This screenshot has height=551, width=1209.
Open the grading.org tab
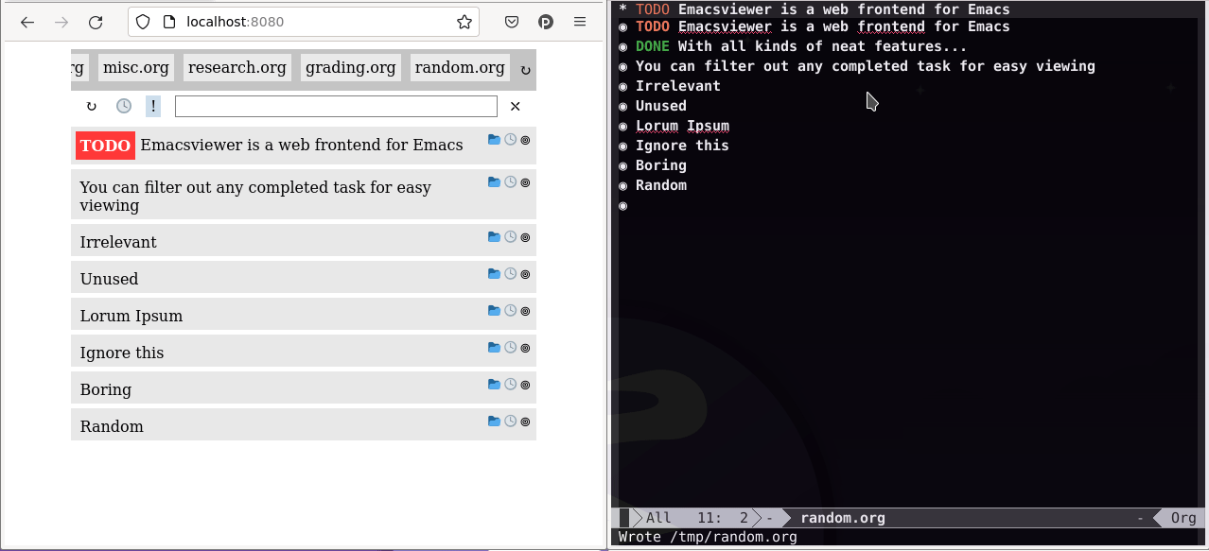(x=351, y=67)
